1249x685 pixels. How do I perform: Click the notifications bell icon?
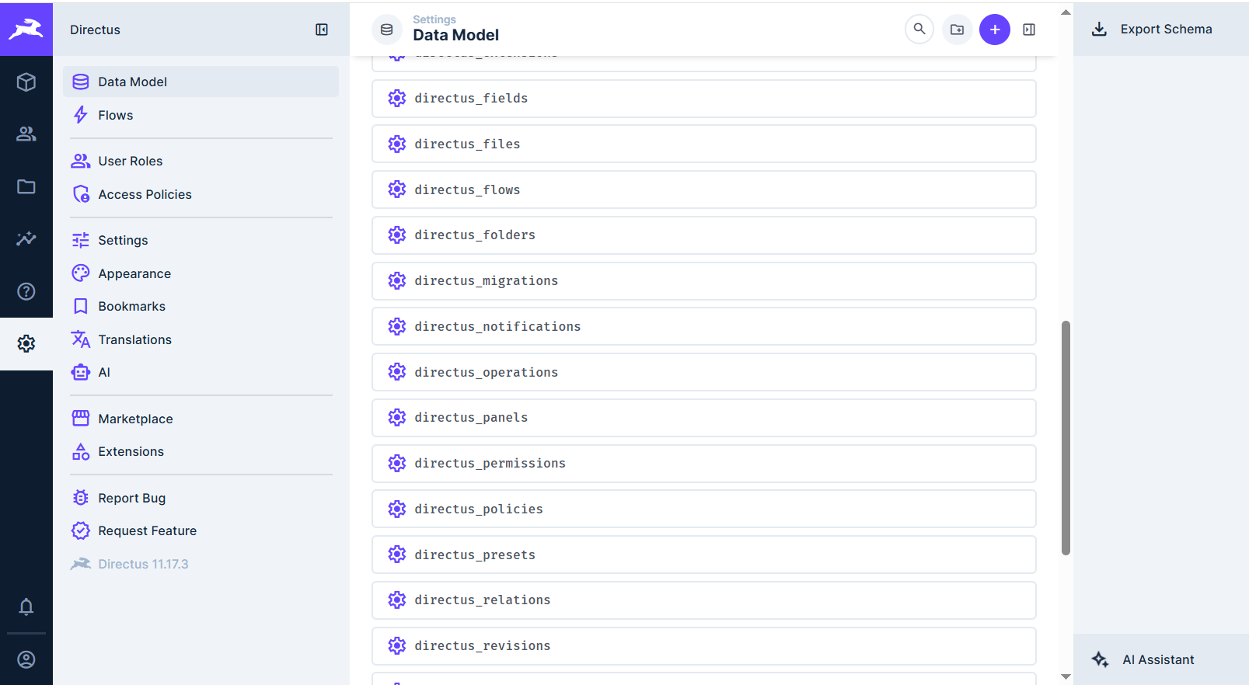coord(26,607)
